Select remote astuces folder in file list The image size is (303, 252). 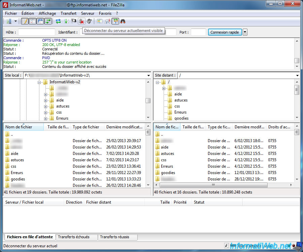point(167,154)
